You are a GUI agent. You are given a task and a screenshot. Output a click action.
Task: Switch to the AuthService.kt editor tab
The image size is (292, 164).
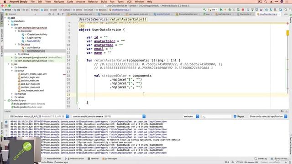point(224,14)
